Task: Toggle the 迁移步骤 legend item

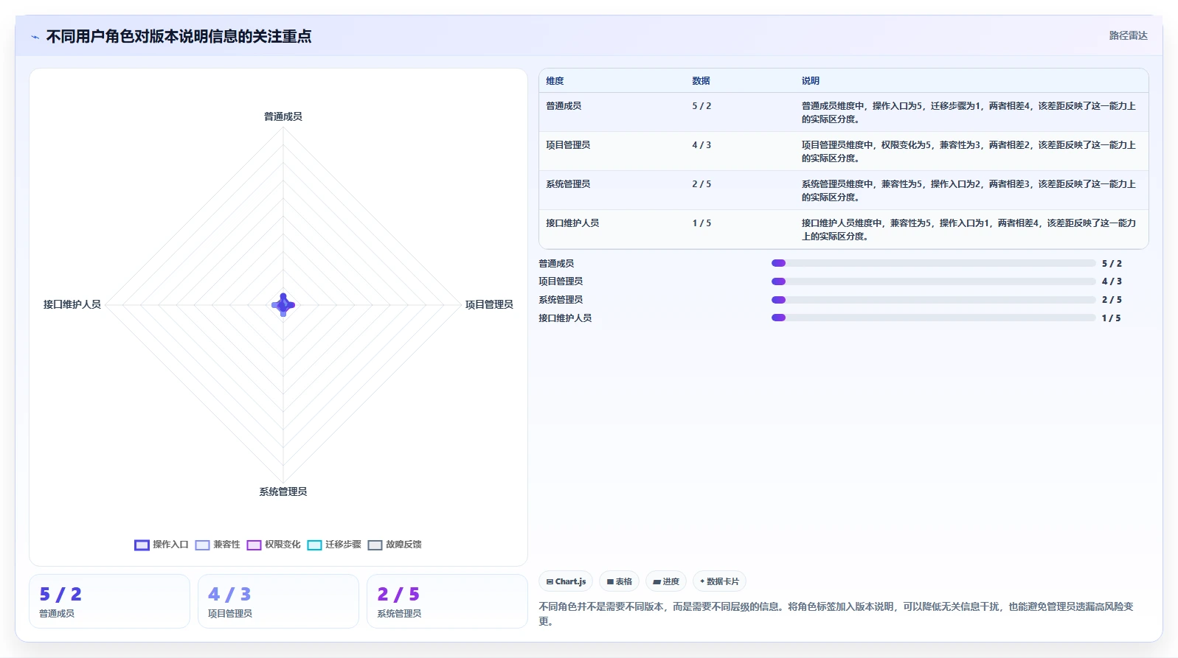Action: [334, 545]
